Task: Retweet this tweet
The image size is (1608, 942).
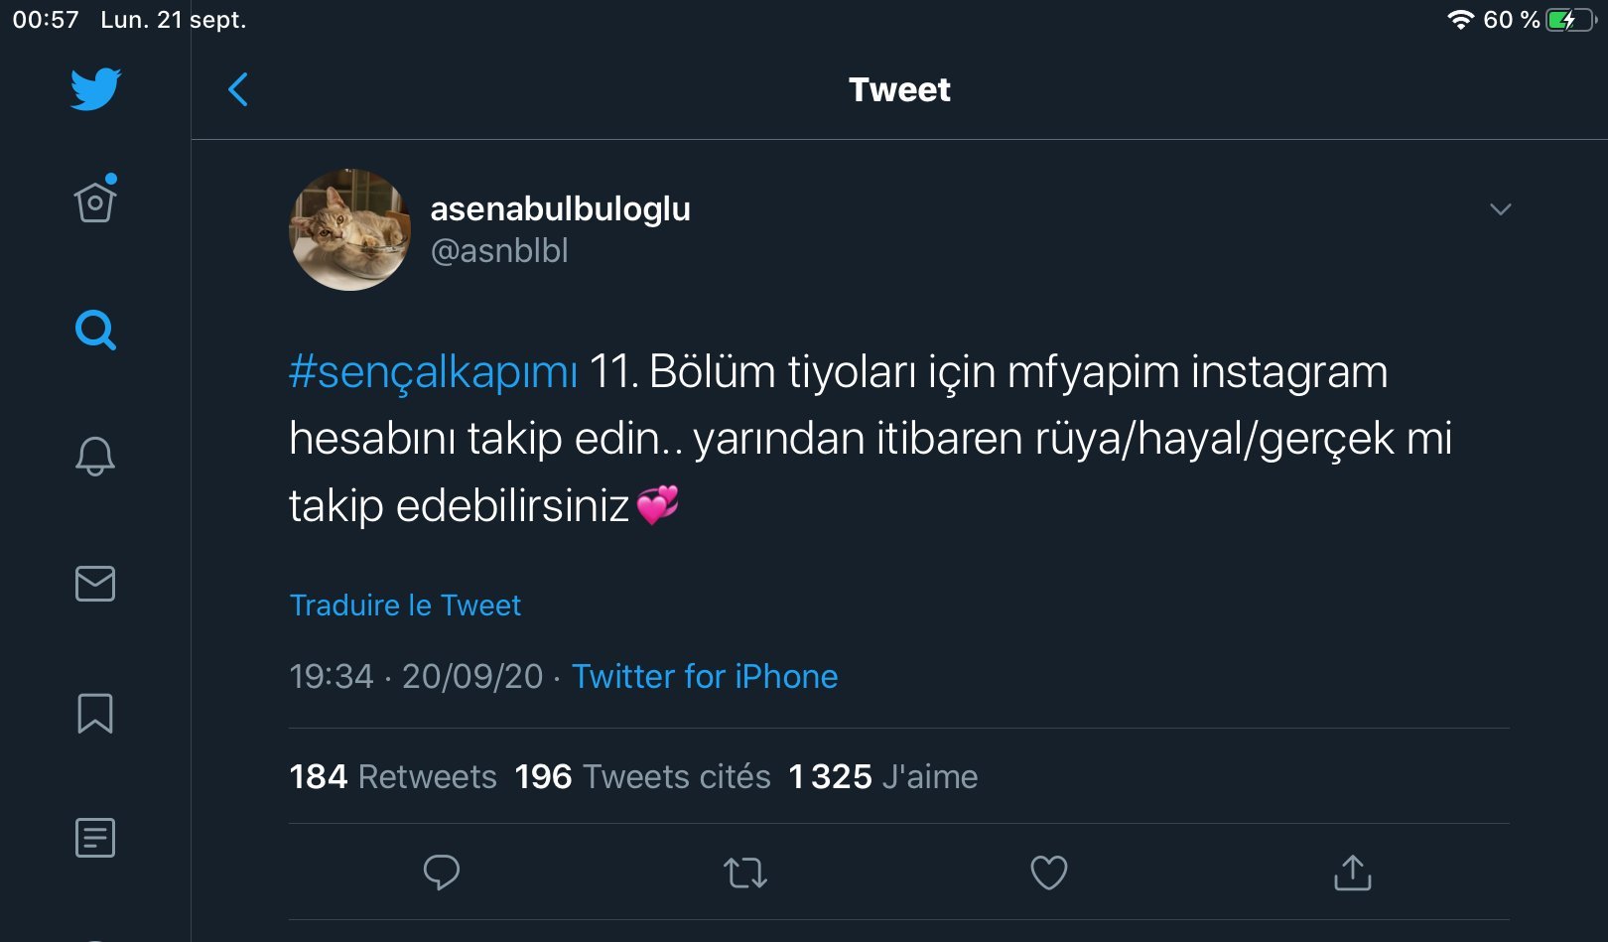Action: tap(744, 873)
